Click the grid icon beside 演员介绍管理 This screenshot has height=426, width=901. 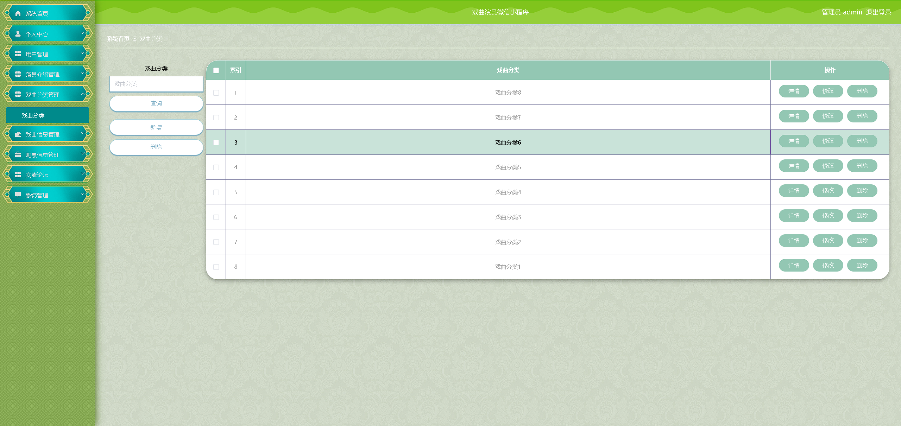pyautogui.click(x=18, y=74)
